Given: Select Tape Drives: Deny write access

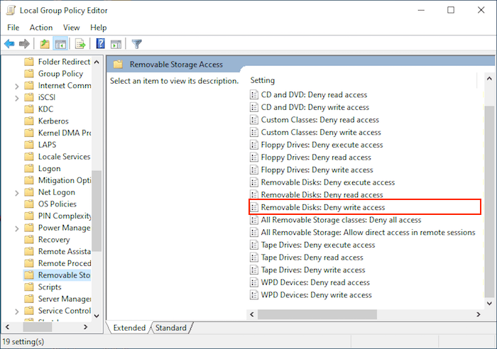Looking at the screenshot, I should [313, 270].
